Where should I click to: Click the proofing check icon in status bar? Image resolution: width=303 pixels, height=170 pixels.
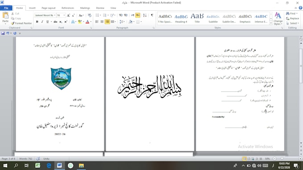point(38,158)
